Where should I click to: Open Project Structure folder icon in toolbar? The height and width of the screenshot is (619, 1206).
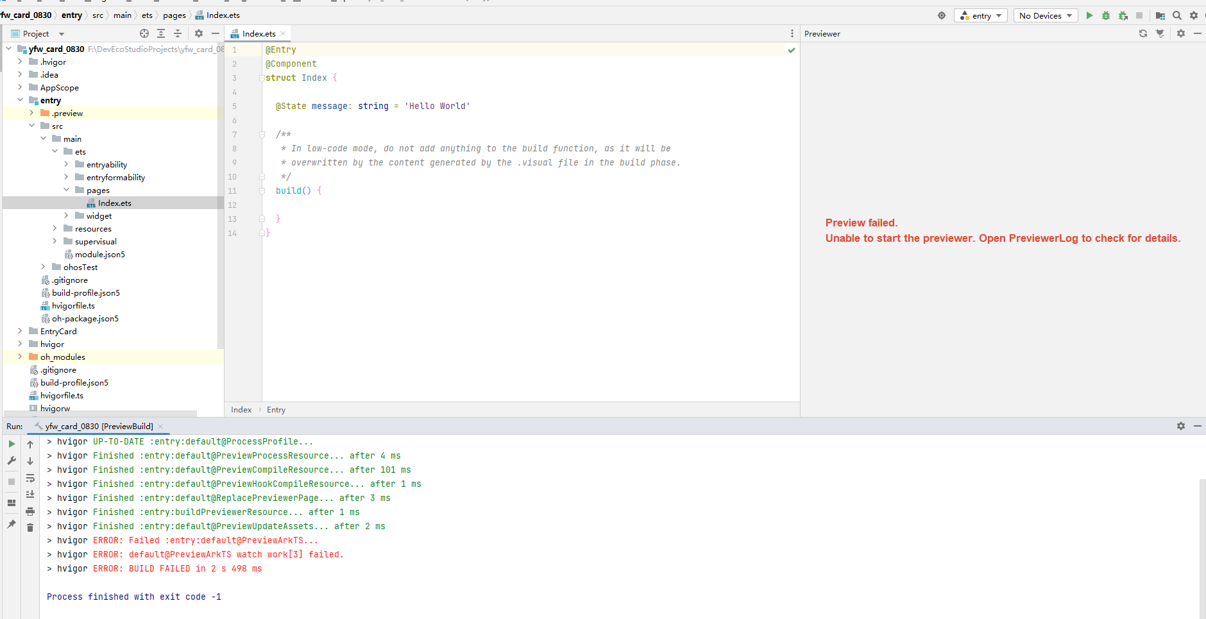pyautogui.click(x=1160, y=15)
